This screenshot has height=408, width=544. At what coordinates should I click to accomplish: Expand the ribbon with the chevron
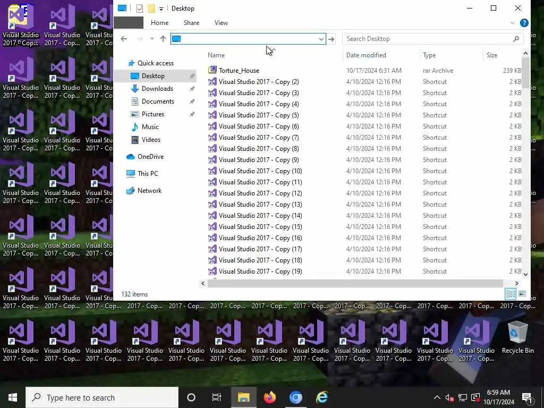[513, 23]
